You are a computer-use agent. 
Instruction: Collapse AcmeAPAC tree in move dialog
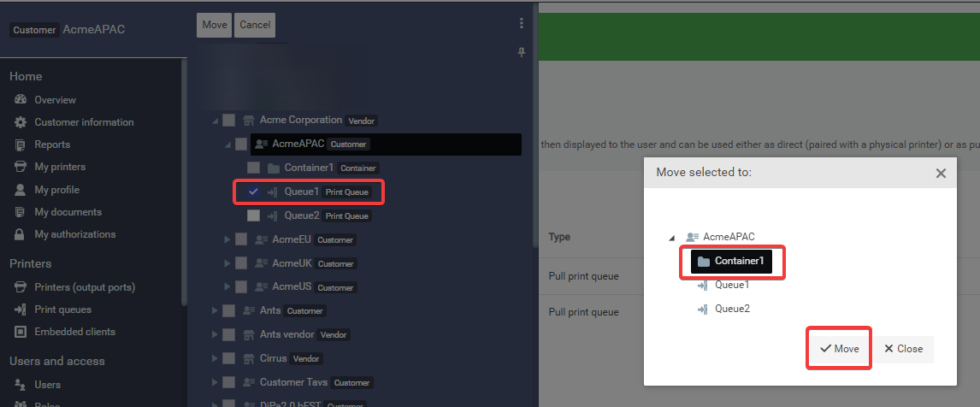[x=671, y=238]
